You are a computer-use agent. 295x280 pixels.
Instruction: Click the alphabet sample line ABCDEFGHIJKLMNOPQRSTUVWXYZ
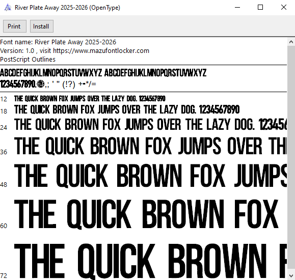tap(103, 73)
